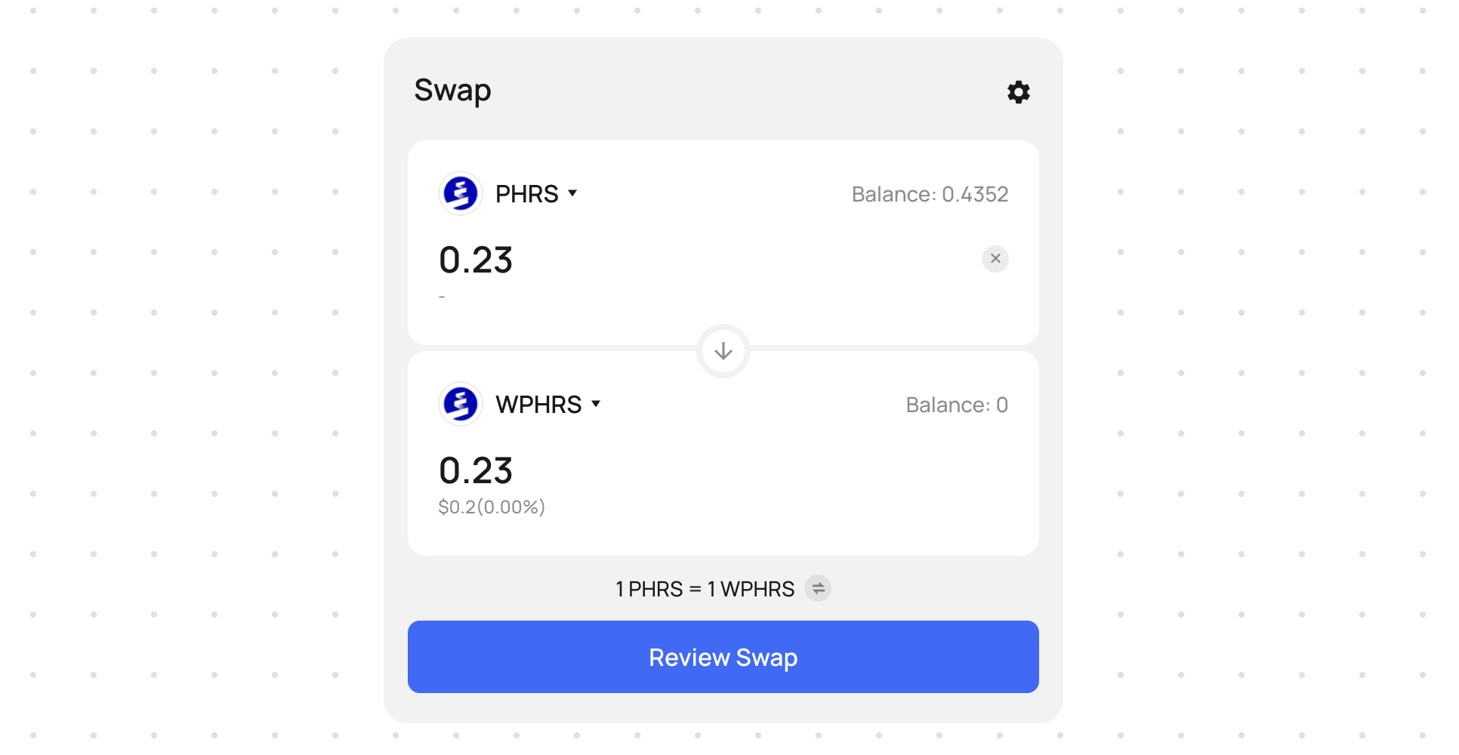Screen dimensions: 1459x755
Task: Click the $0.2(0.00%) value estimate
Action: click(x=492, y=507)
